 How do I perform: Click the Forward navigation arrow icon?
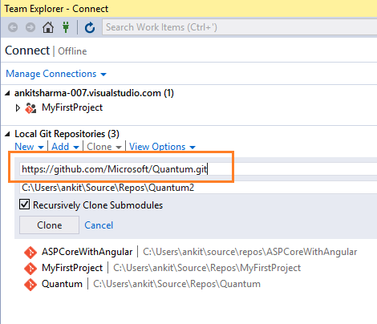[30, 27]
